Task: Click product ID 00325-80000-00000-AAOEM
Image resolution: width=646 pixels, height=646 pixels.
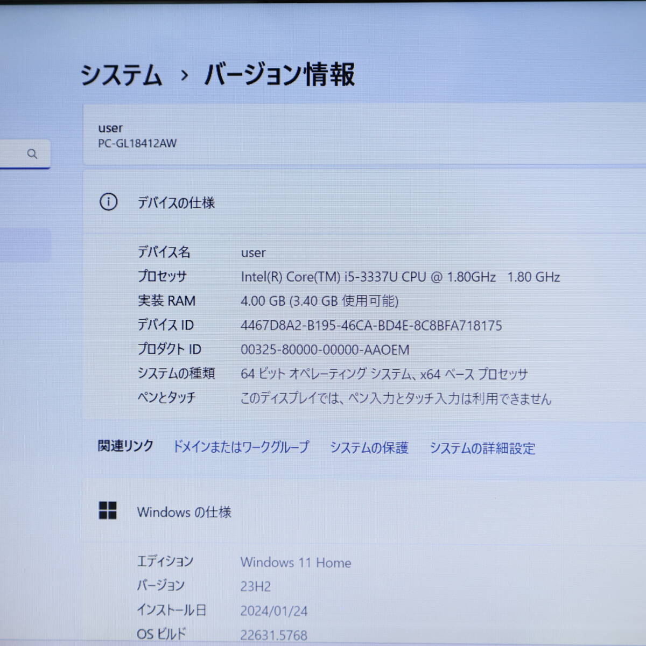Action: (x=325, y=349)
